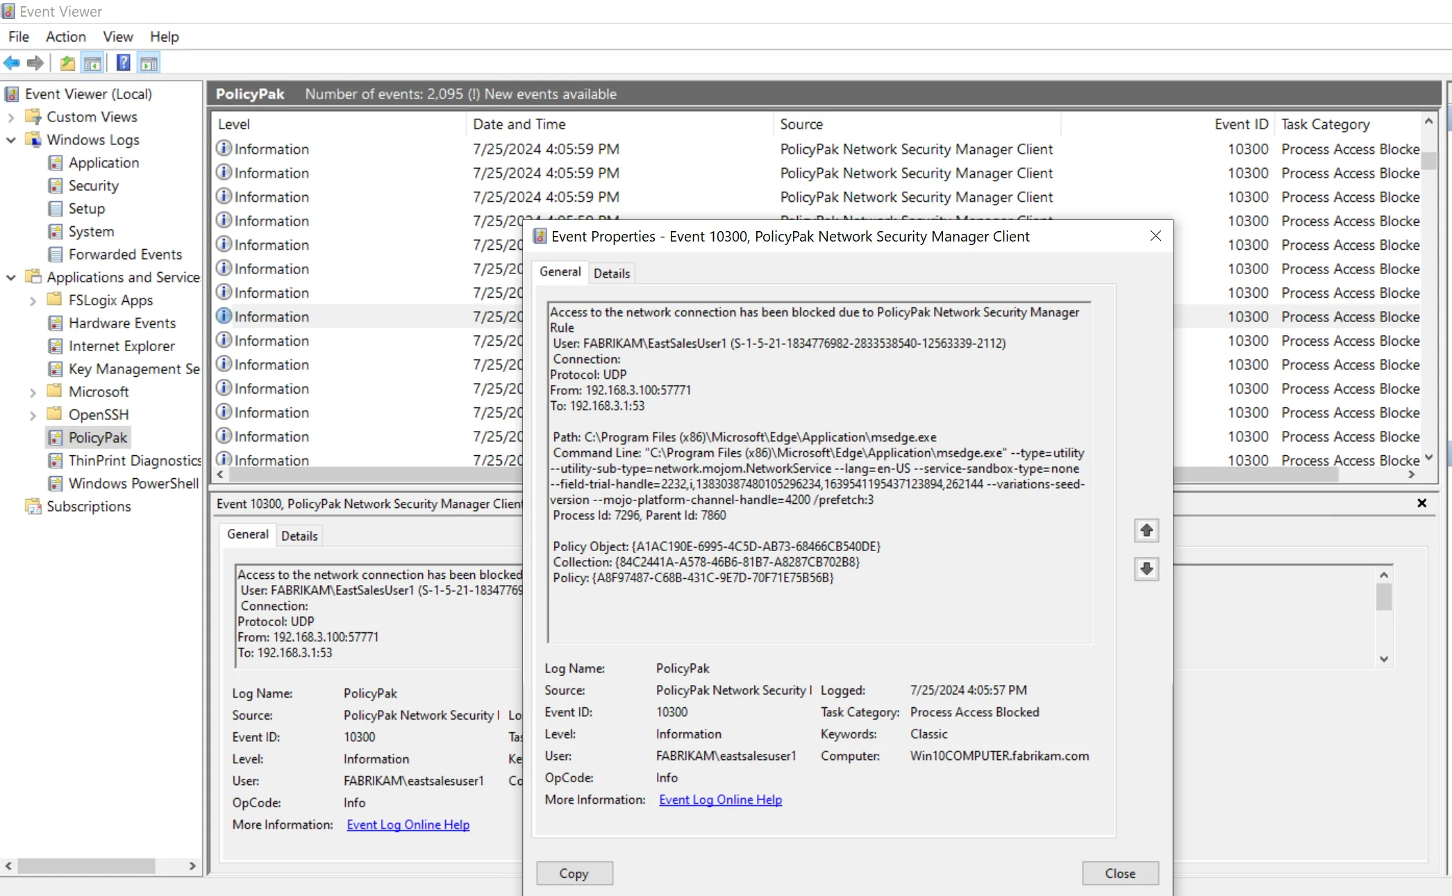The height and width of the screenshot is (896, 1452).
Task: Click the Help question mark toolbar icon
Action: 123,63
